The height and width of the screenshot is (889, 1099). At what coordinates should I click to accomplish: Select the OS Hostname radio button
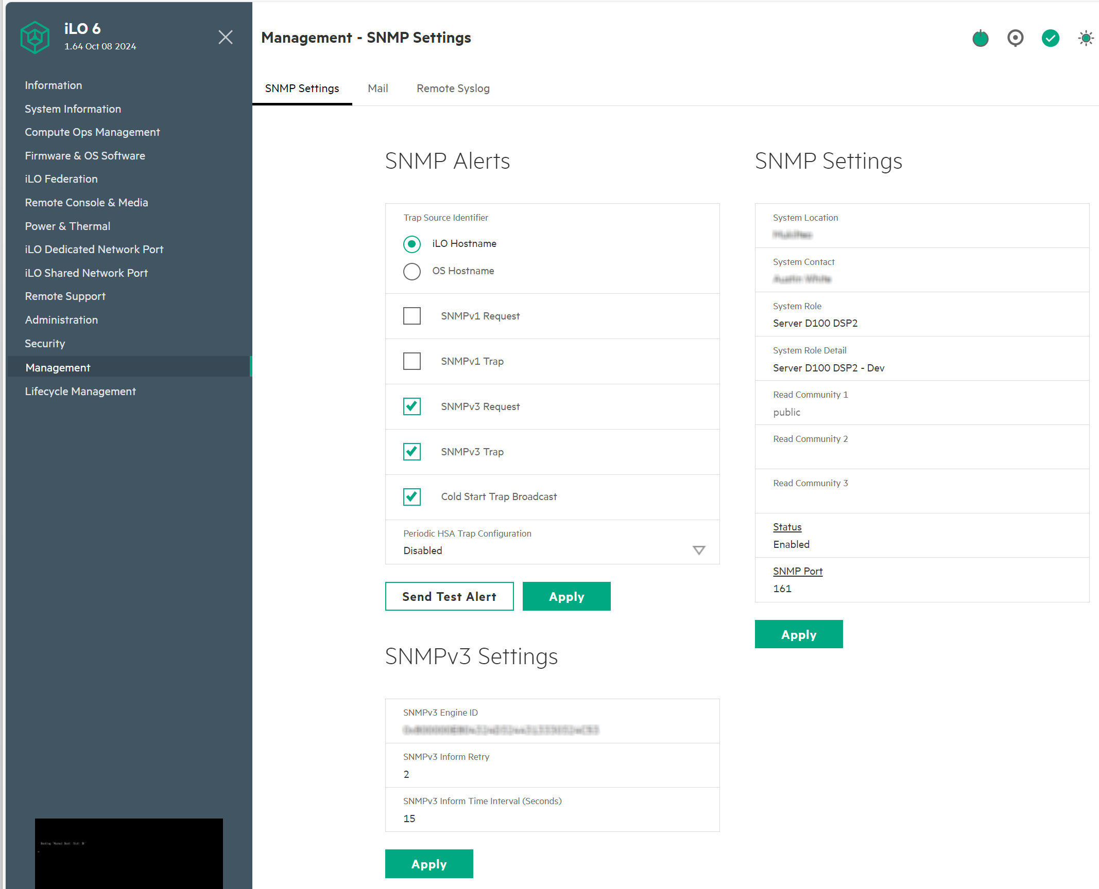pyautogui.click(x=412, y=271)
